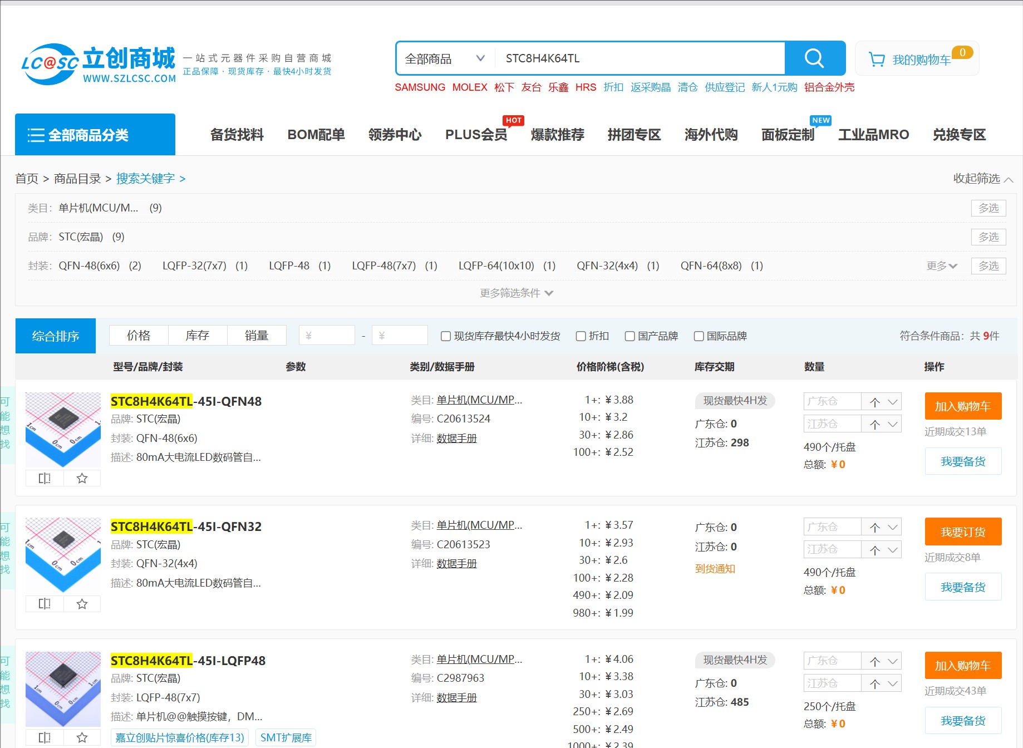Open the 全部商品 search category dropdown
The width and height of the screenshot is (1023, 748).
(x=445, y=58)
